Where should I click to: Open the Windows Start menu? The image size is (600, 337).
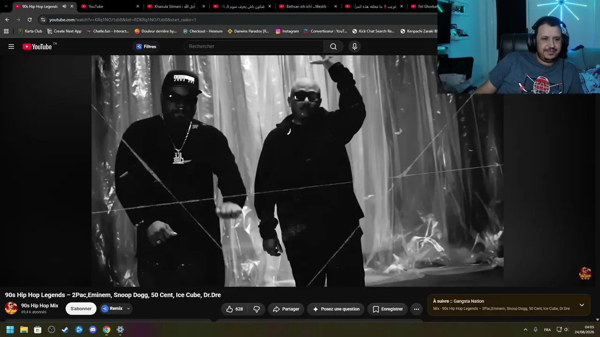pyautogui.click(x=10, y=330)
